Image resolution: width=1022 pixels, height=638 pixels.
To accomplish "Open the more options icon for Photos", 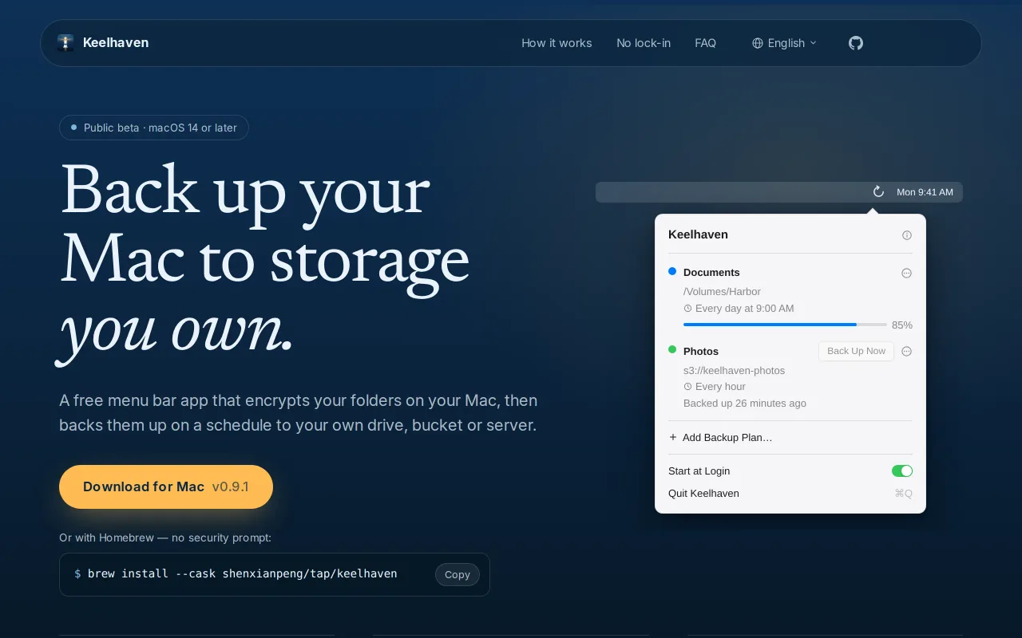I will (906, 351).
